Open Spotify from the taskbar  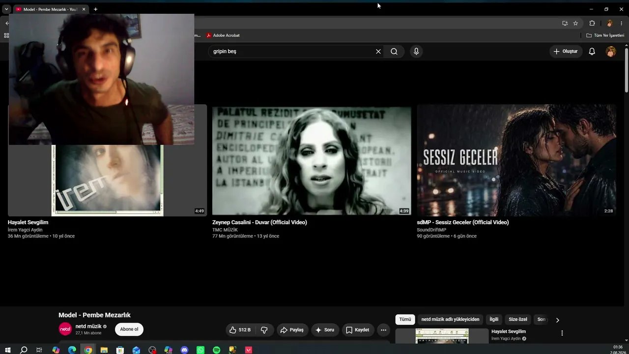(217, 350)
